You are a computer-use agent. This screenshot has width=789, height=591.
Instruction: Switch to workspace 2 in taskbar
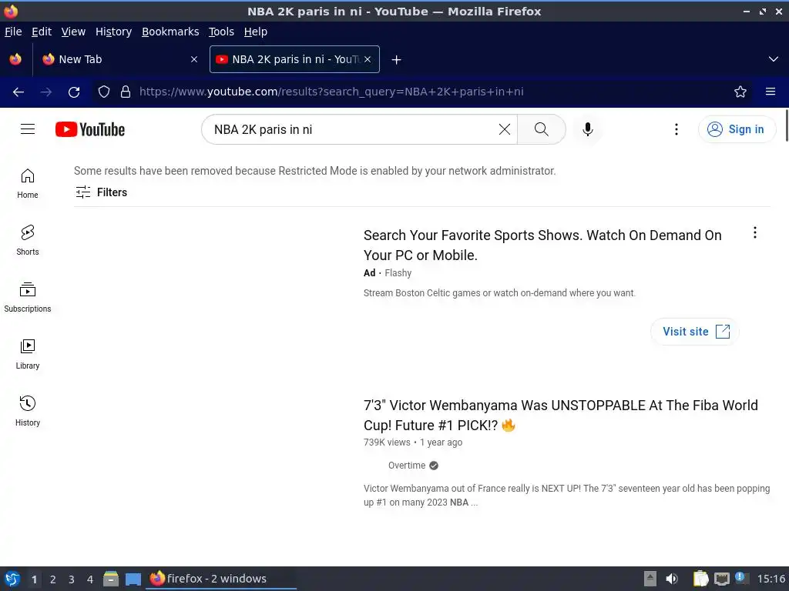(53, 579)
